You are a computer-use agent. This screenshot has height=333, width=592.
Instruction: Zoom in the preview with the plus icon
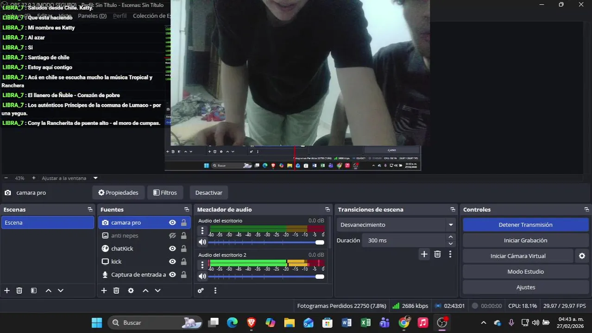34,178
